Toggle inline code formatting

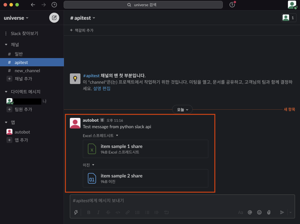118,212
